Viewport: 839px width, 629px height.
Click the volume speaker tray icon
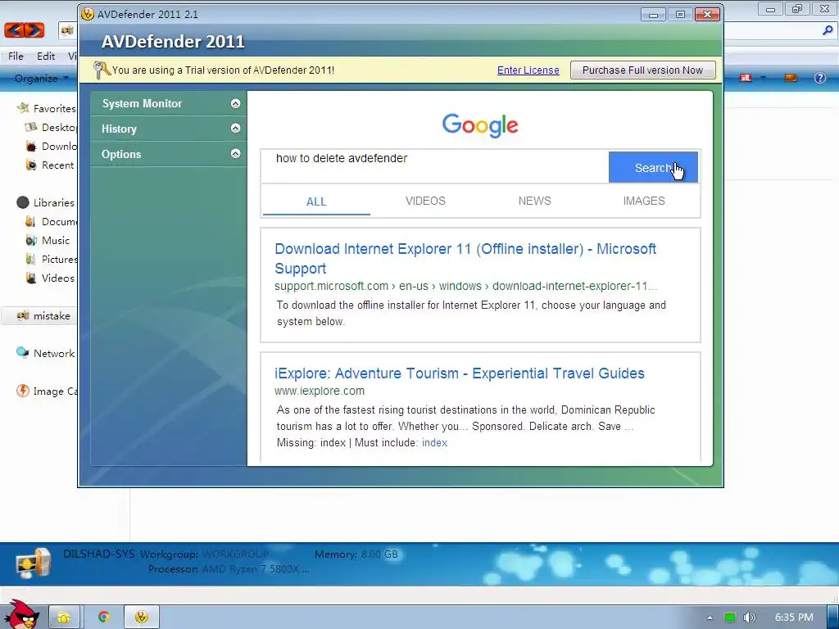750,618
